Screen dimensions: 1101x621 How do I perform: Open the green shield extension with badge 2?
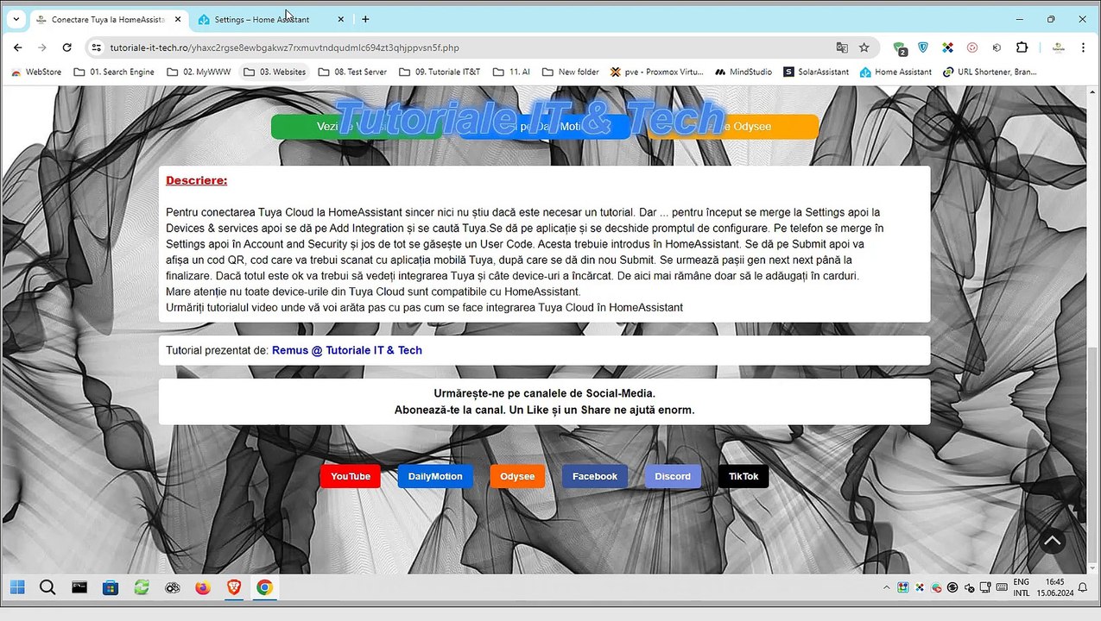pos(900,48)
